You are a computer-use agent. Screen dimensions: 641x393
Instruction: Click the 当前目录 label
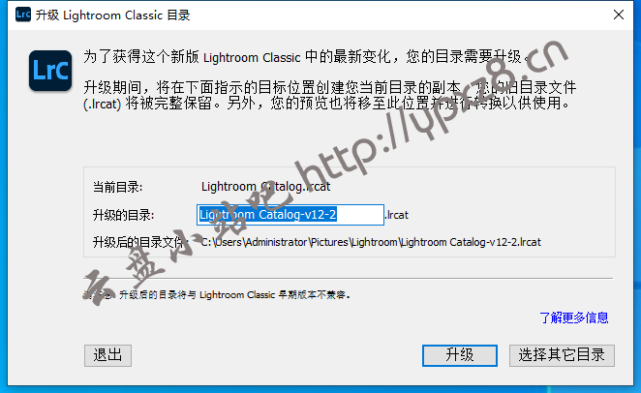(117, 187)
